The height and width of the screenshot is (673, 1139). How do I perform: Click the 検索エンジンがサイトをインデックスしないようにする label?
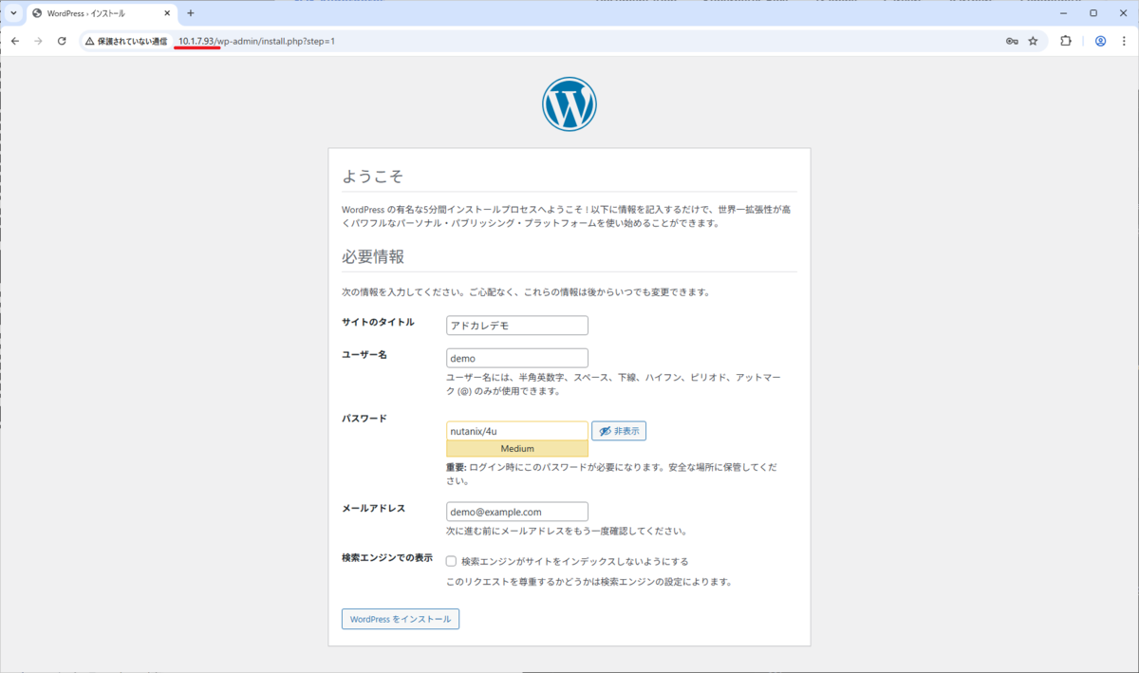[x=575, y=561]
